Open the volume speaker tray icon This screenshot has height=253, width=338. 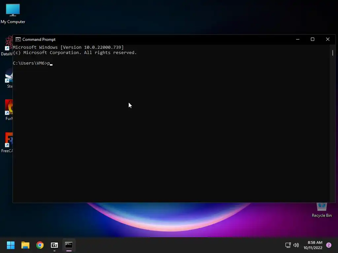click(296, 245)
